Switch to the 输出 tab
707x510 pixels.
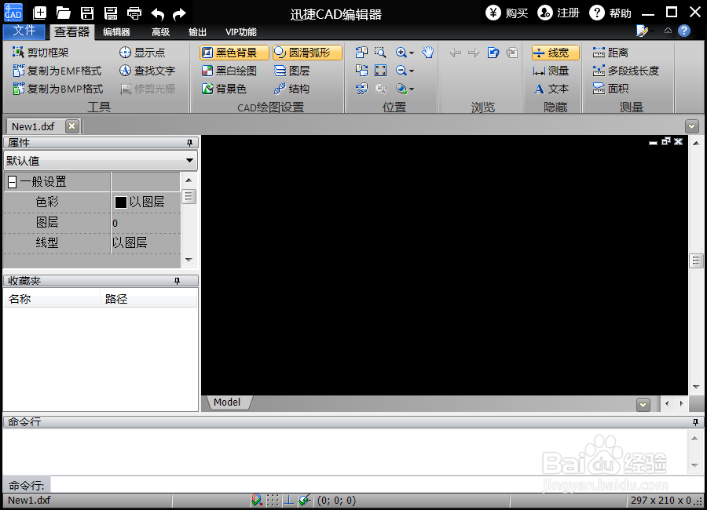click(197, 32)
